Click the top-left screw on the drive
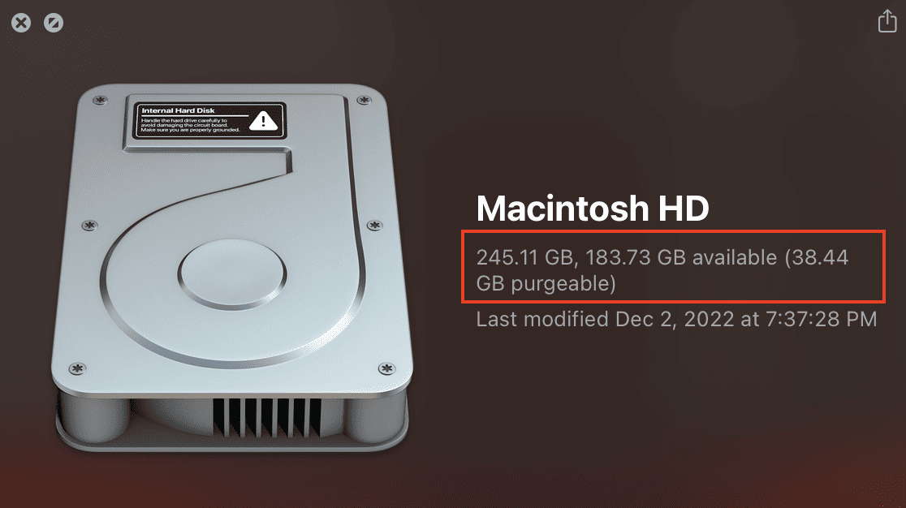 100,101
